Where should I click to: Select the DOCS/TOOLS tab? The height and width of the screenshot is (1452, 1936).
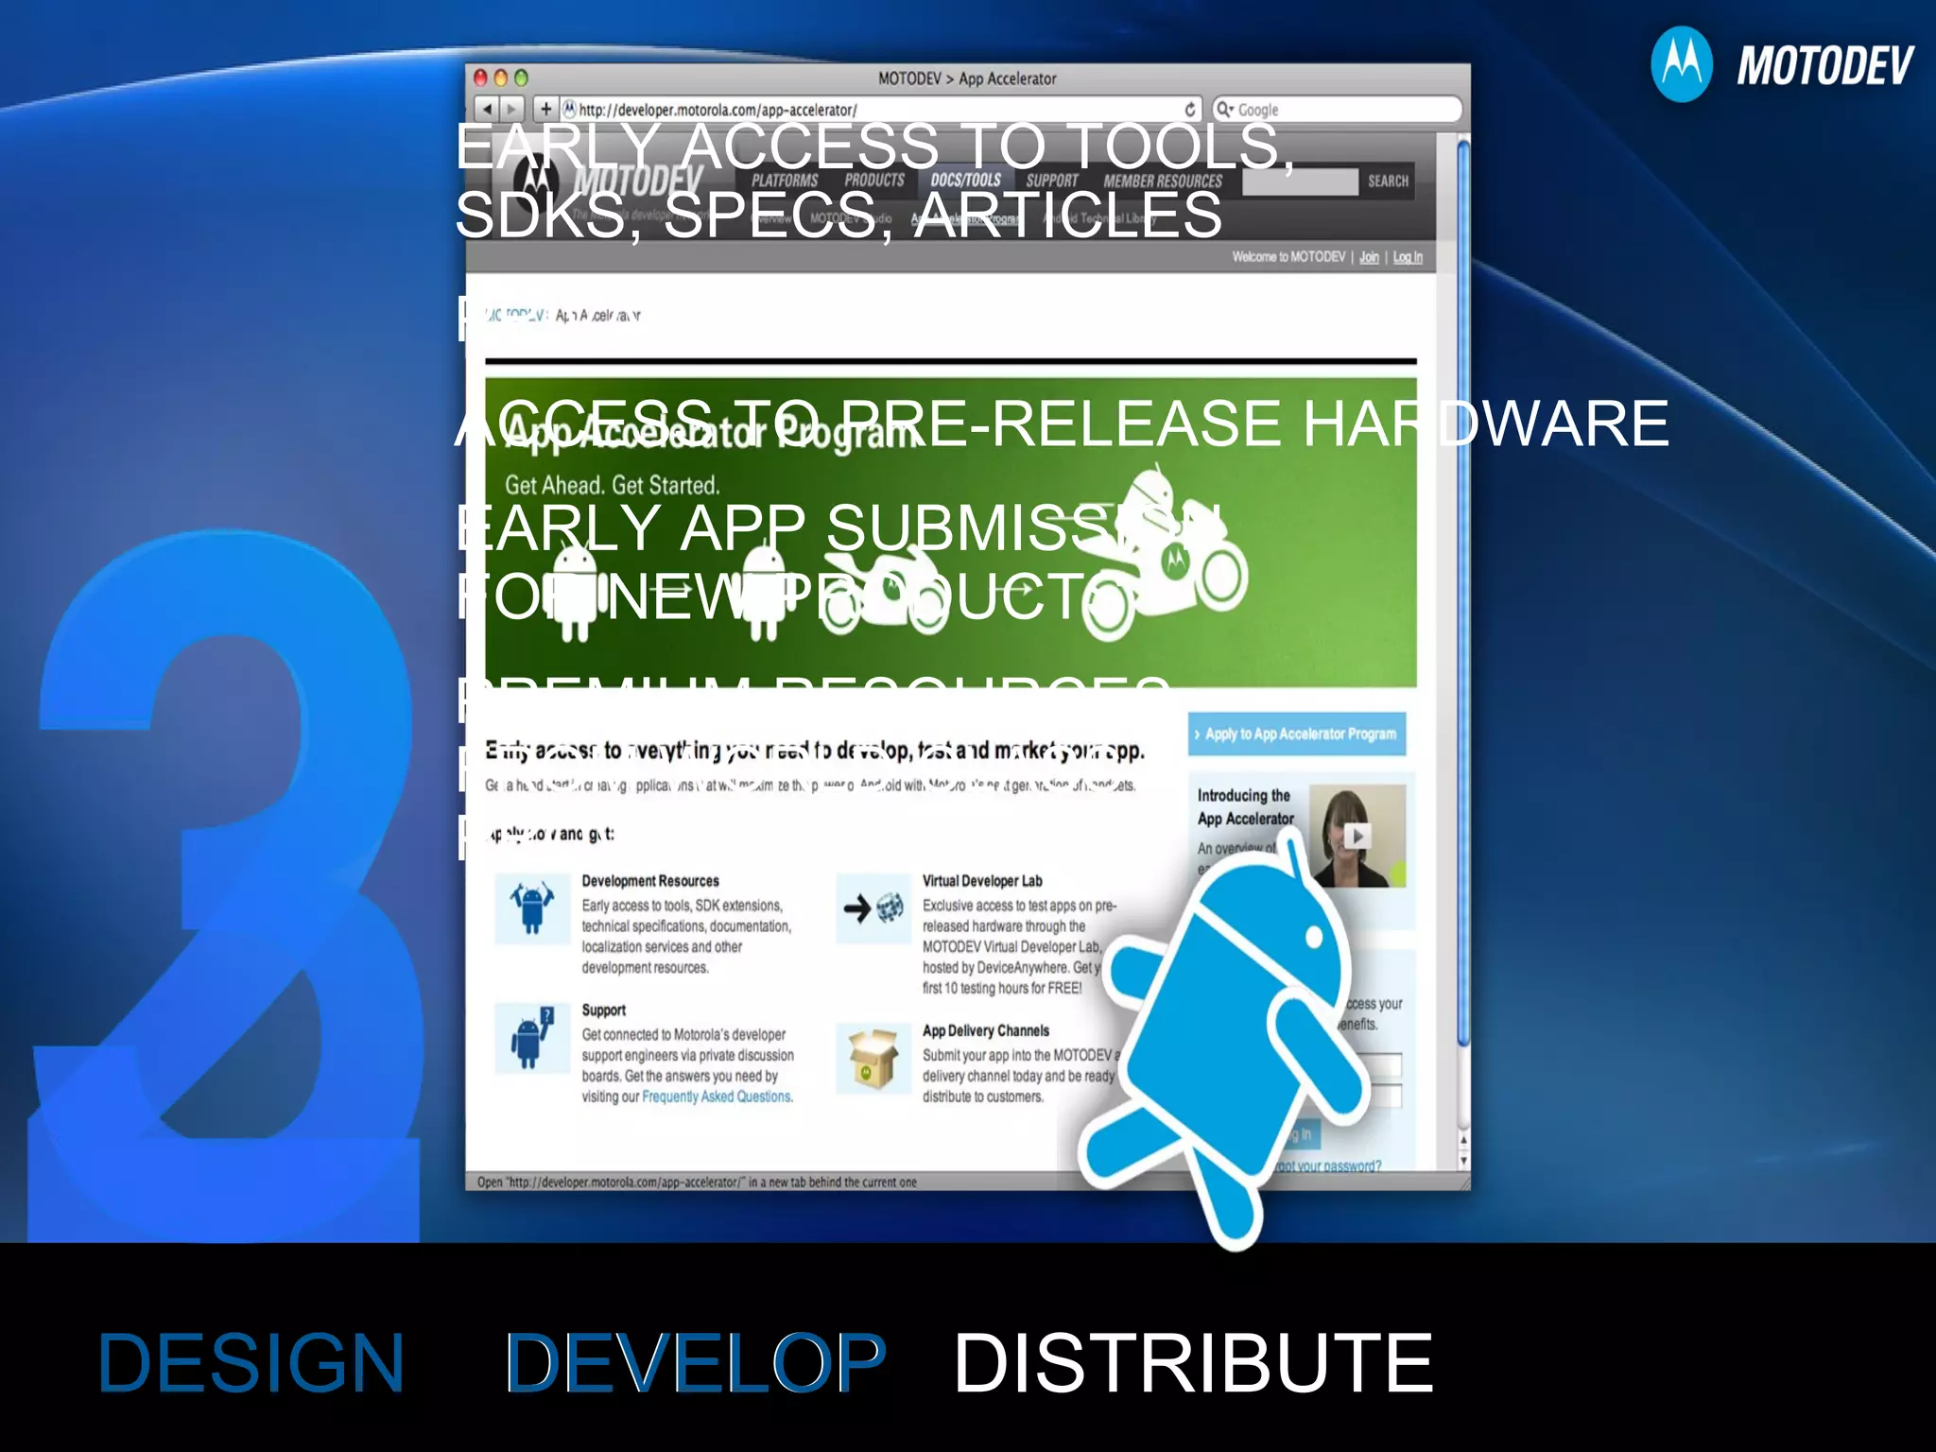(965, 181)
